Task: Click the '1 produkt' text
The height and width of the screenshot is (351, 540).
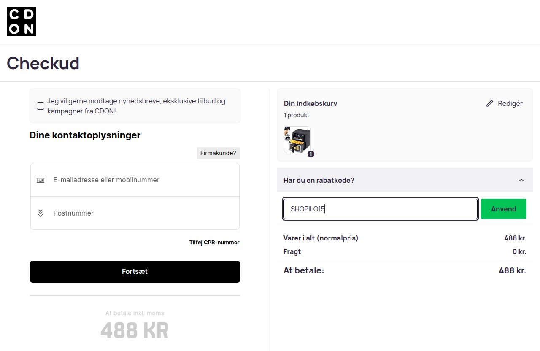Action: [297, 115]
